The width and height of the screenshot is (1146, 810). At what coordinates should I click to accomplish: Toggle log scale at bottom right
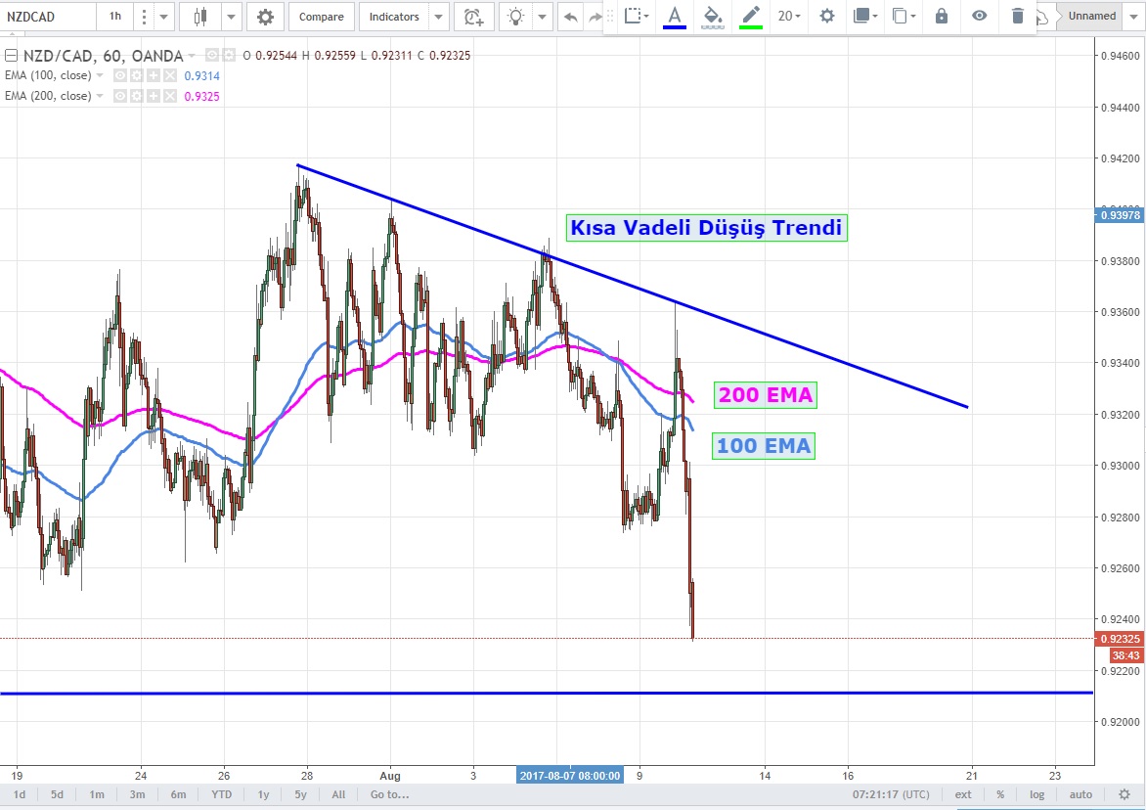coord(1036,794)
